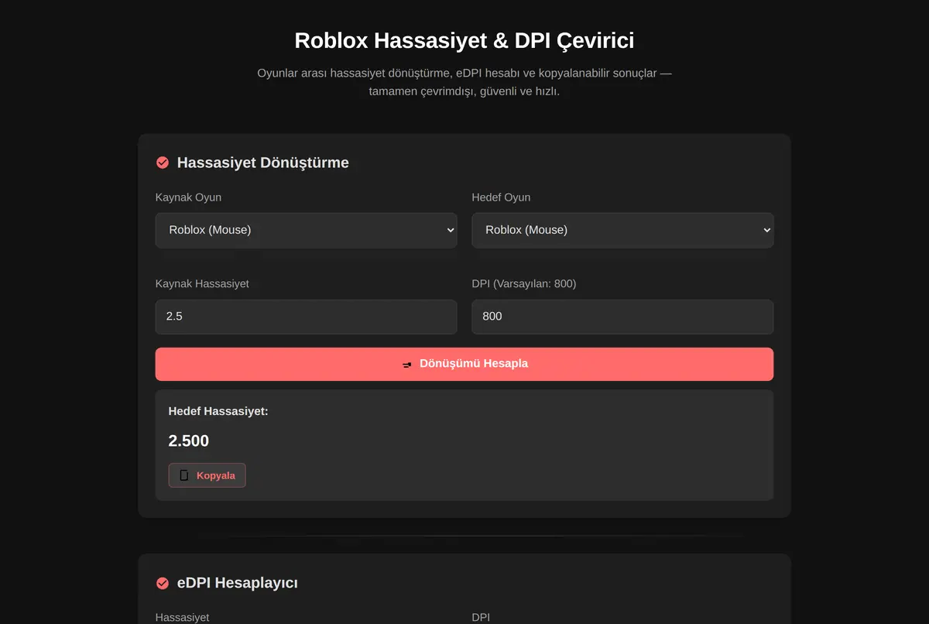
Task: Click the 2.500 target sensitivity value
Action: point(189,441)
